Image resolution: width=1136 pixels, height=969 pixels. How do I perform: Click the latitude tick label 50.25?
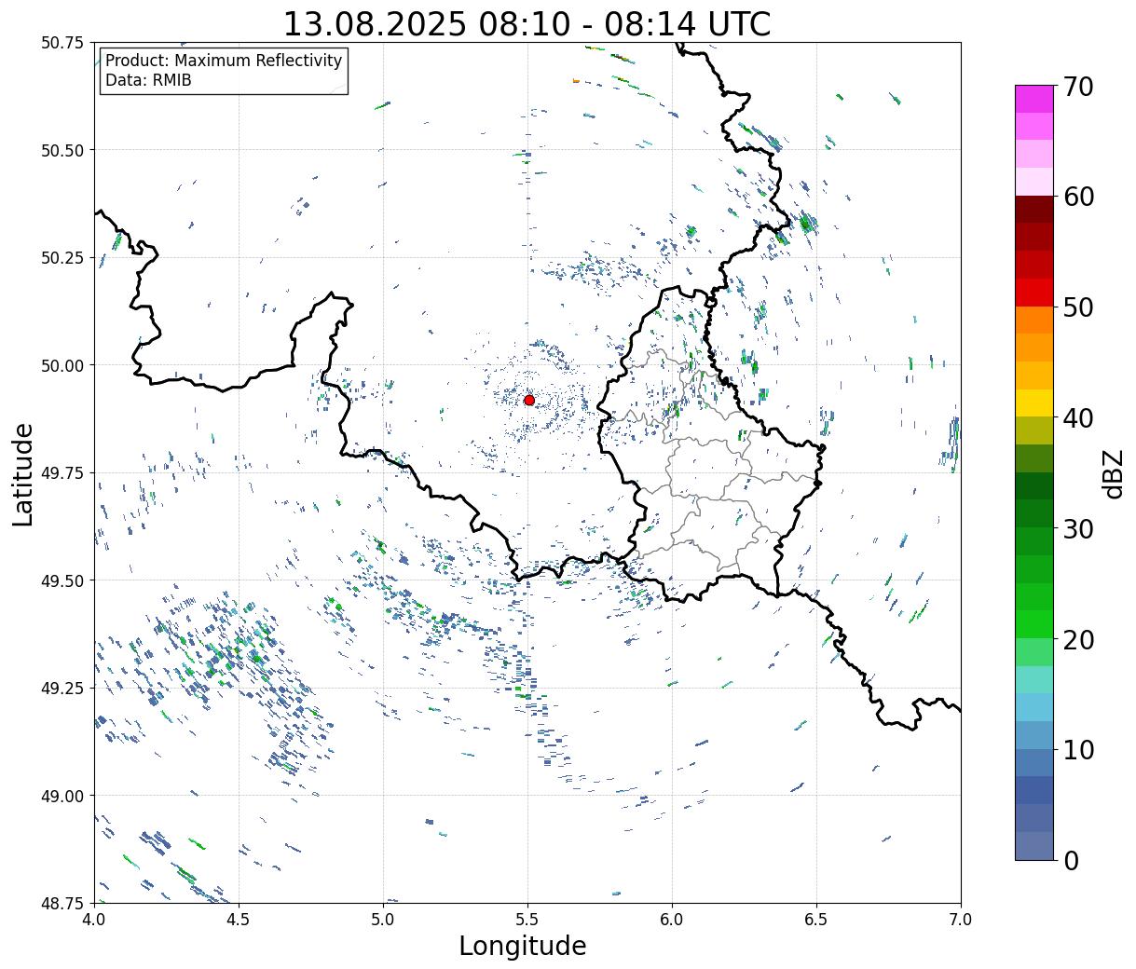[62, 258]
